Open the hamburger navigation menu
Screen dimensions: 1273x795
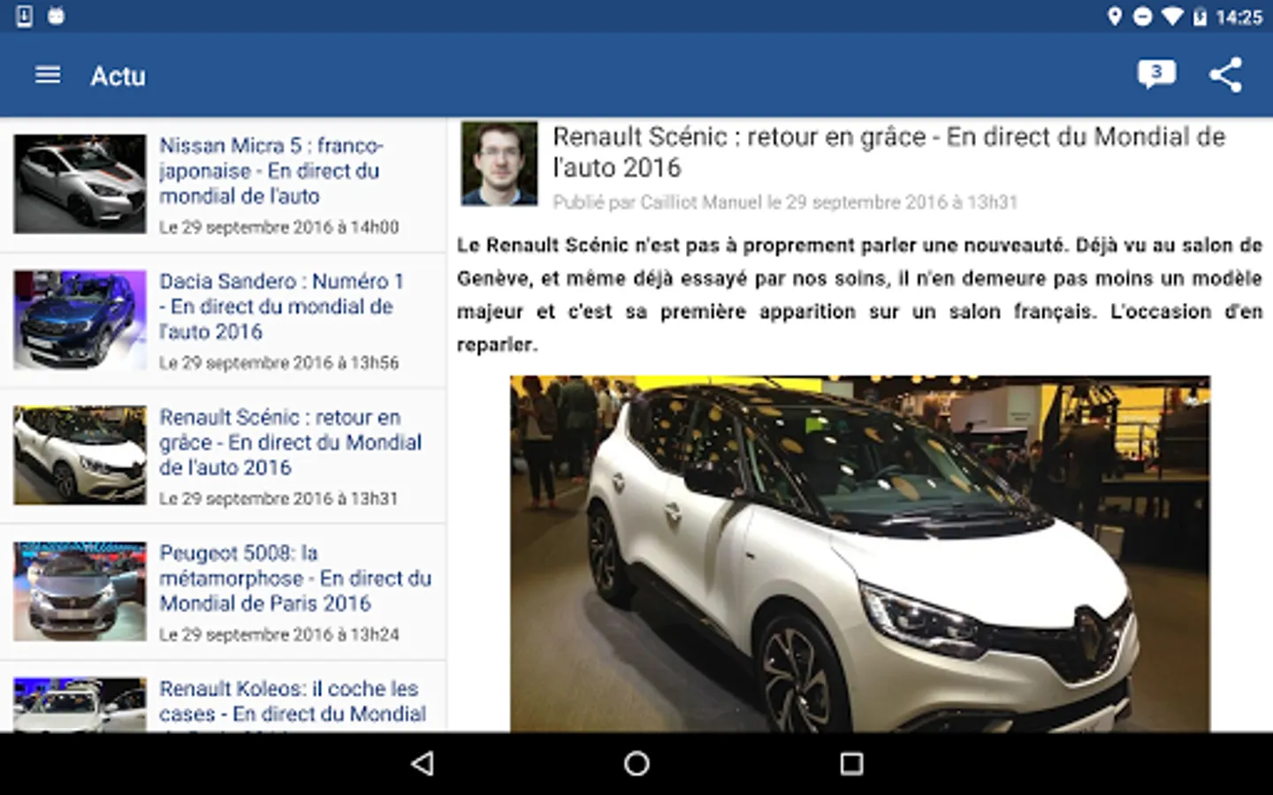coord(48,75)
